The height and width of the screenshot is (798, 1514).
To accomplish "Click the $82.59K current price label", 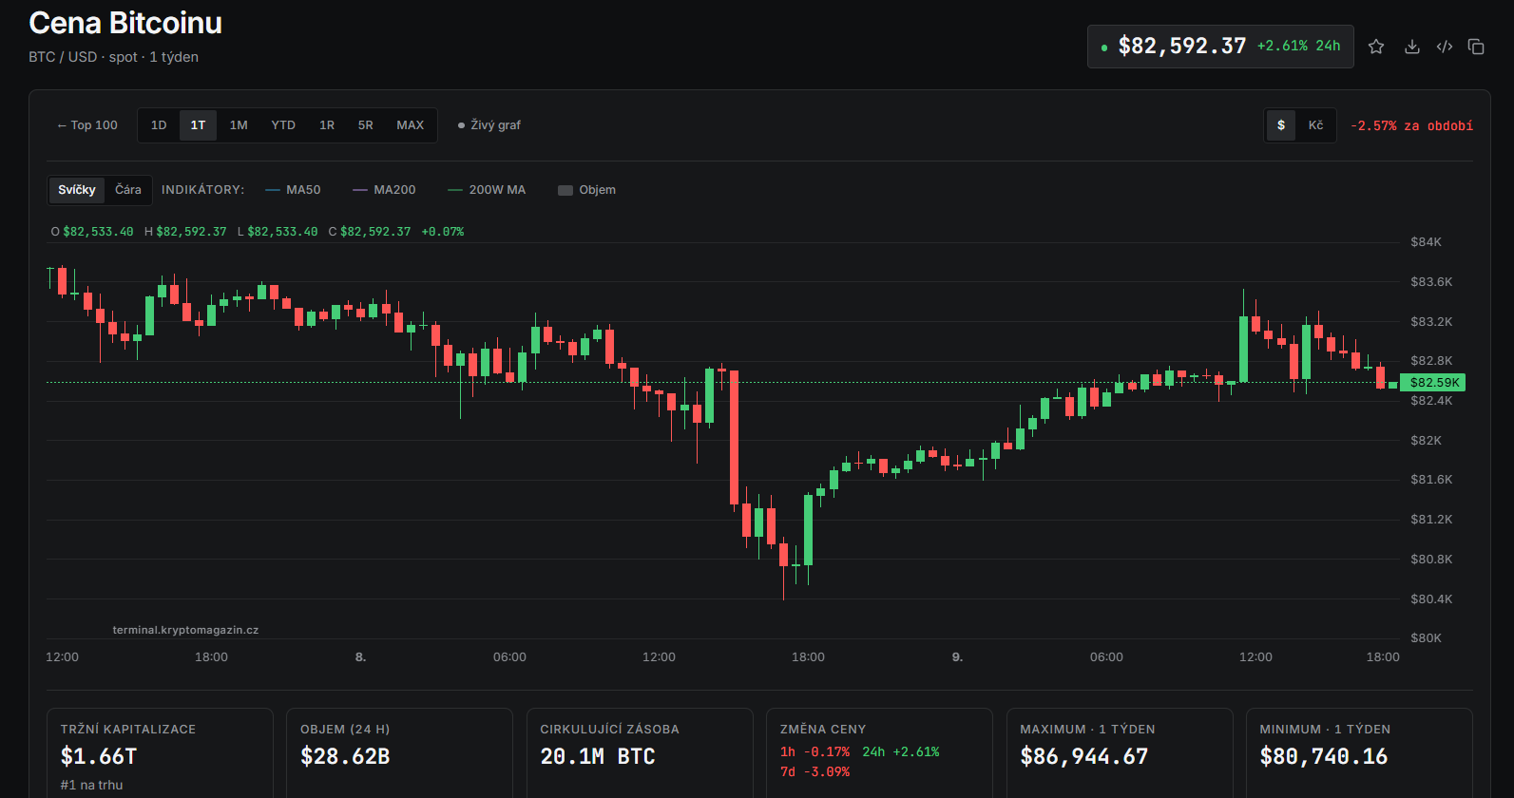I will [x=1433, y=383].
